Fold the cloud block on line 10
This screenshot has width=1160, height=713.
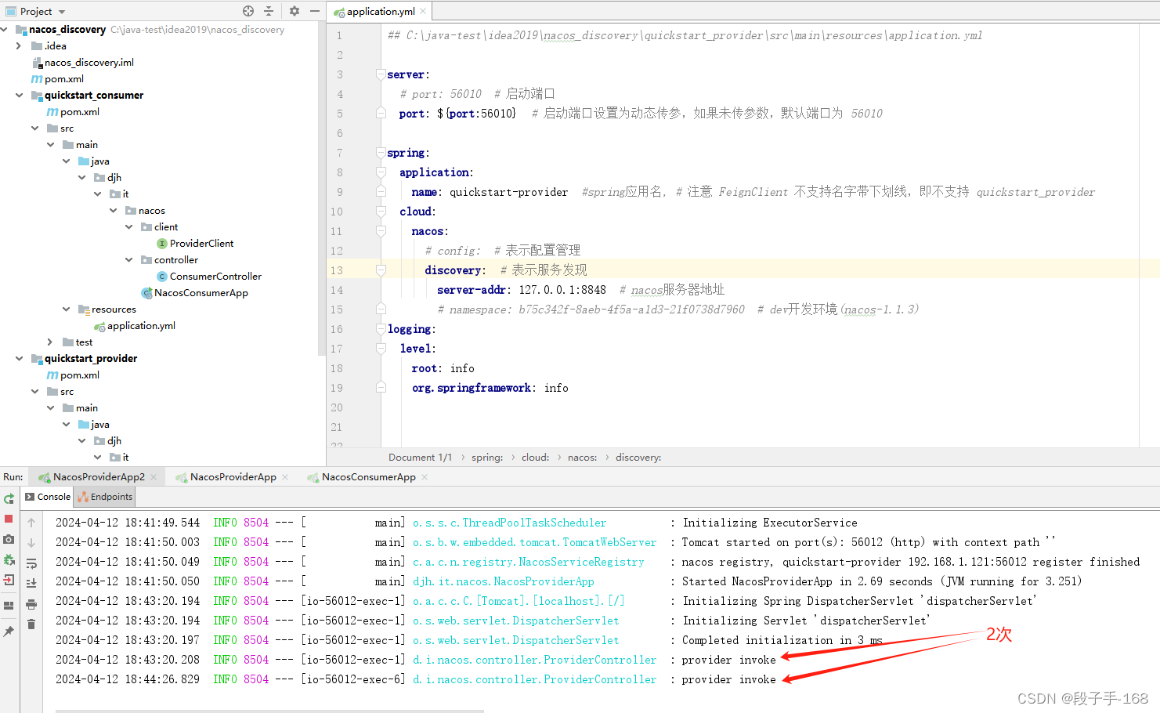[x=381, y=212]
